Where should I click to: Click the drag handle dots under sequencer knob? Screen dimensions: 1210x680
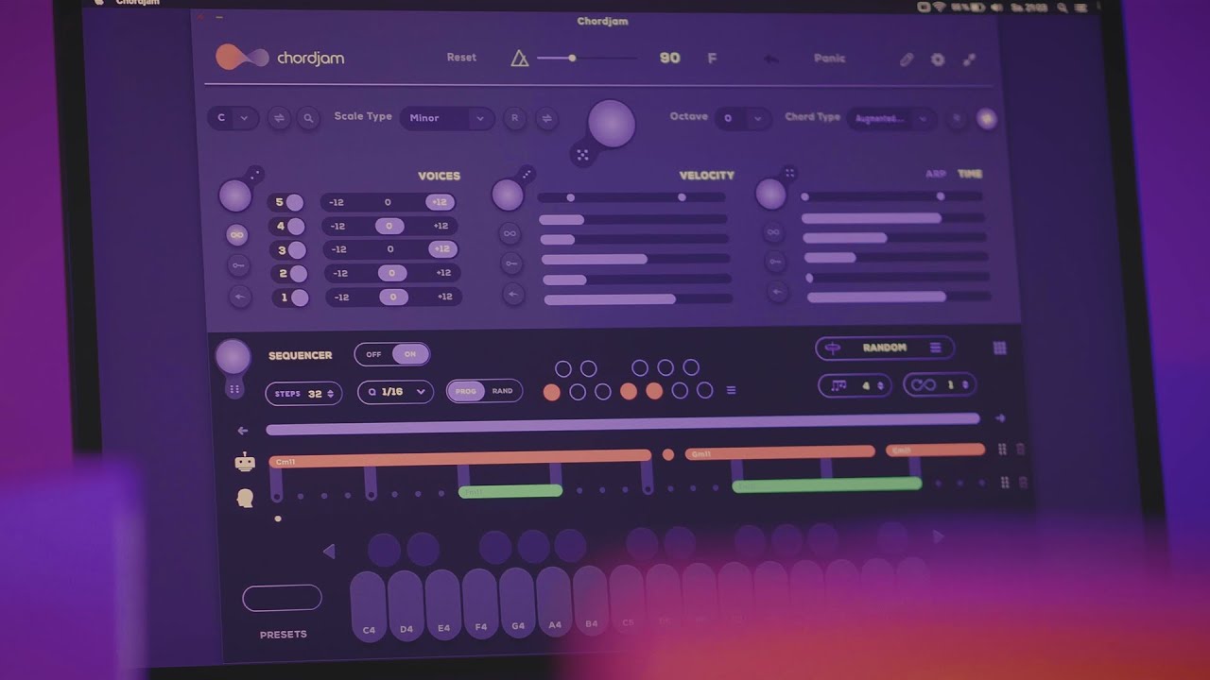(x=233, y=389)
